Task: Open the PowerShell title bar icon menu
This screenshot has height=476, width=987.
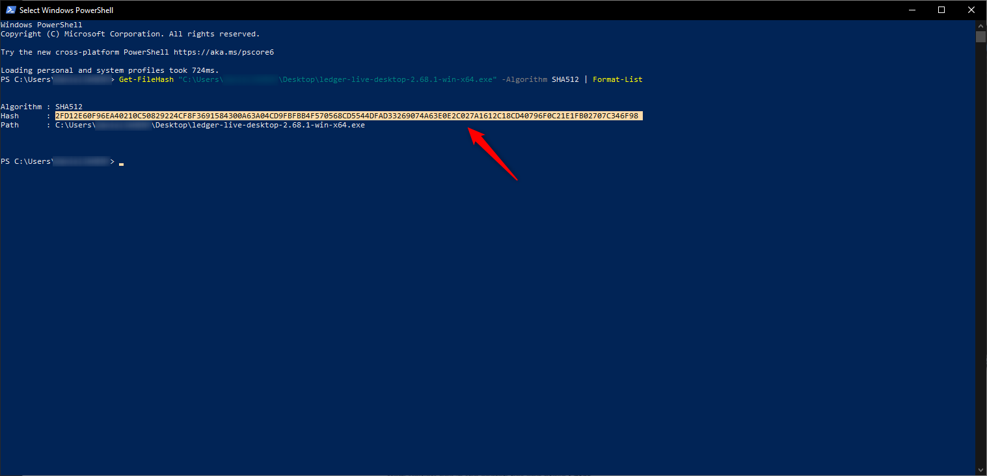Action: (x=10, y=10)
